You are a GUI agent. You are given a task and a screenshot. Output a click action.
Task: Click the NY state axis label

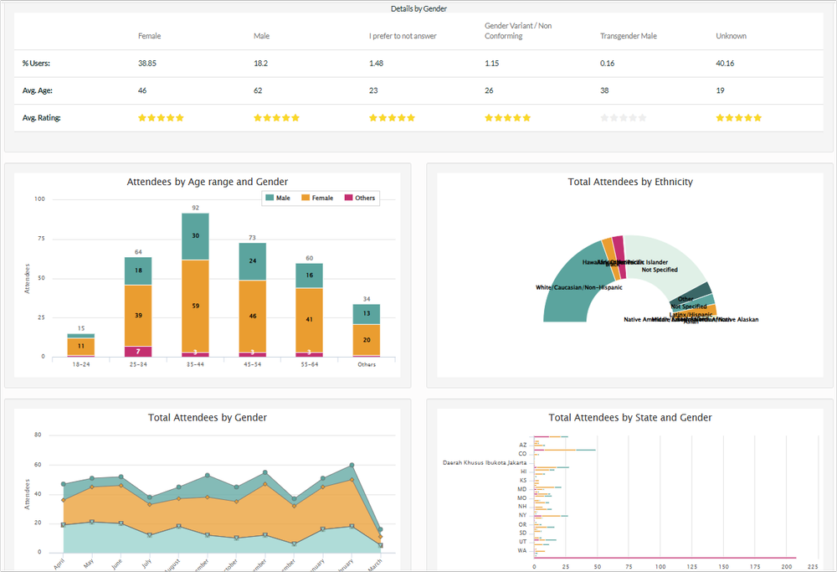tap(522, 515)
